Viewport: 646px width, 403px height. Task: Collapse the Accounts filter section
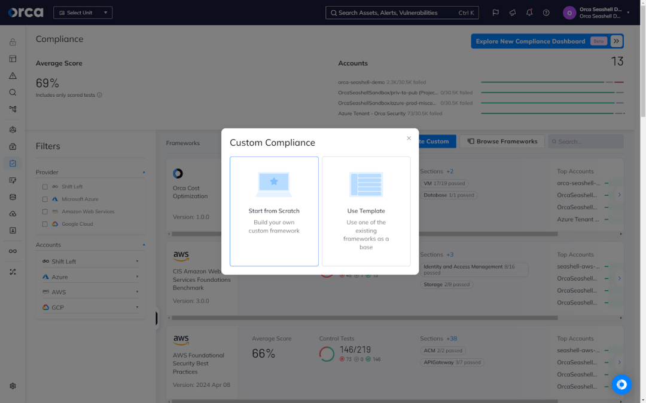tap(144, 245)
